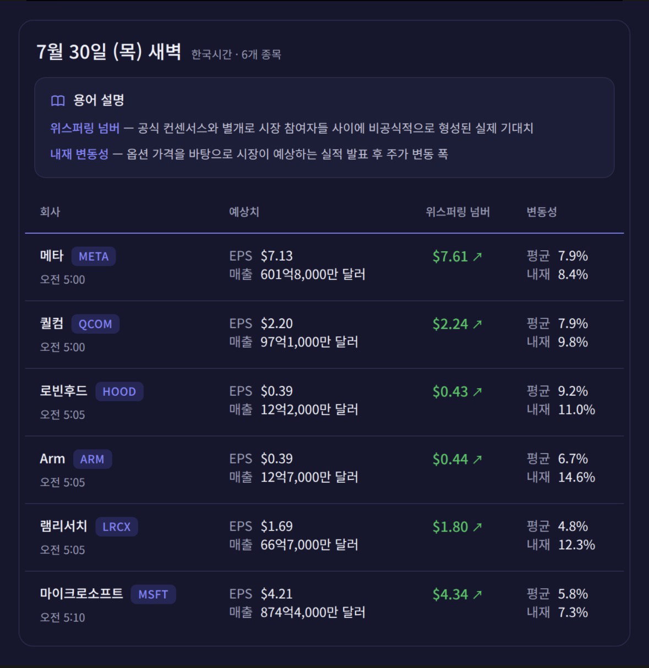Click the up arrow next to $1.80
The image size is (649, 668).
[x=477, y=527]
